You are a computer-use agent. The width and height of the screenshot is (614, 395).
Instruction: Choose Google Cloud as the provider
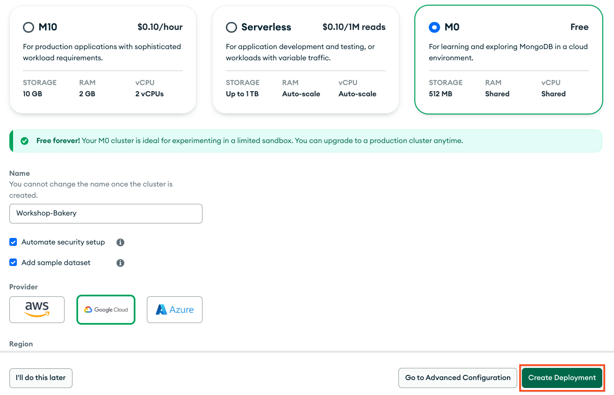tap(106, 309)
